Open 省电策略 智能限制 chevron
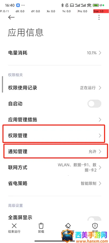Screen dimensions: 109x243 click(x=100, y=184)
